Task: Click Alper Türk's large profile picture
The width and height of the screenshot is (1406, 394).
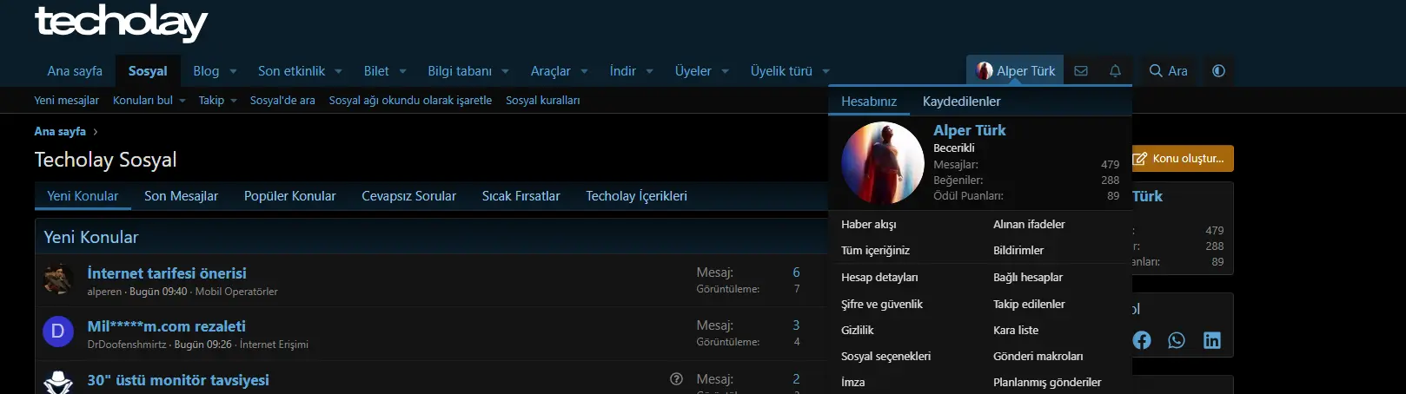Action: coord(882,163)
